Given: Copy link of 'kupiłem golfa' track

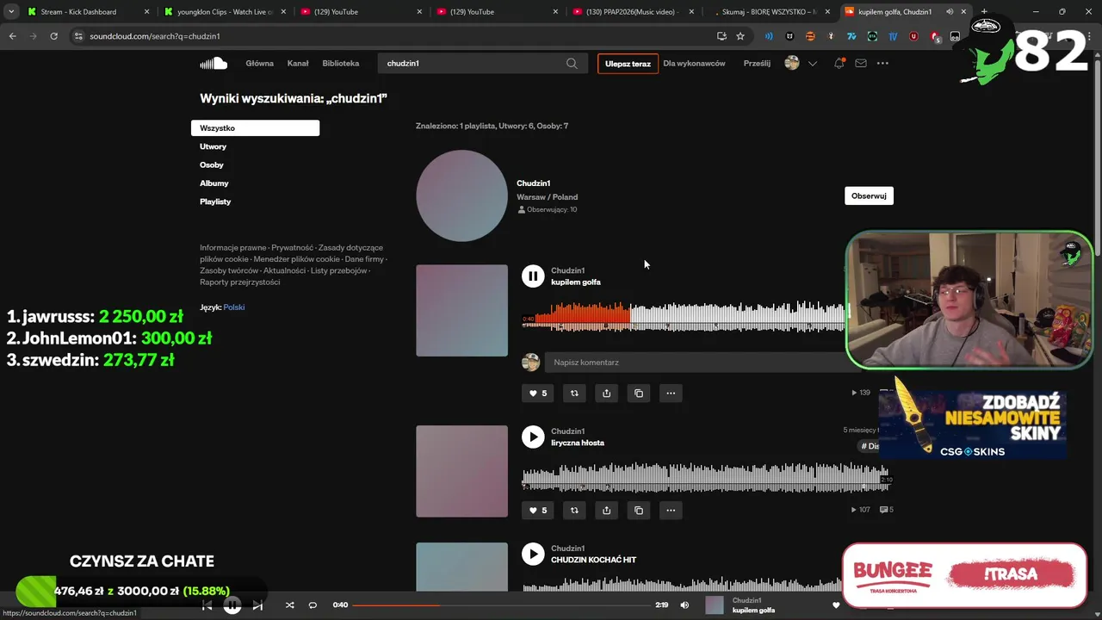Looking at the screenshot, I should pyautogui.click(x=639, y=393).
